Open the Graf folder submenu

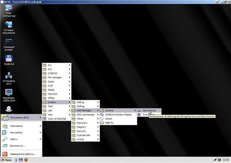click(x=57, y=85)
